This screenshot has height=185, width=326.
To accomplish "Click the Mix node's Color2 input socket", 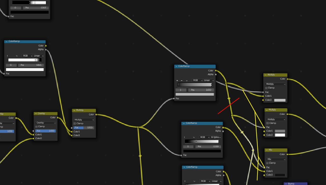I will [x=265, y=175].
